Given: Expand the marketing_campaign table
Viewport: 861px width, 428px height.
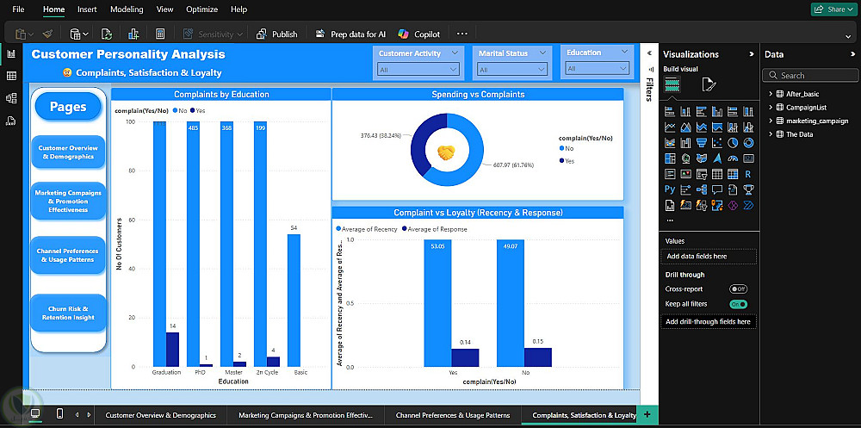Looking at the screenshot, I should [771, 121].
